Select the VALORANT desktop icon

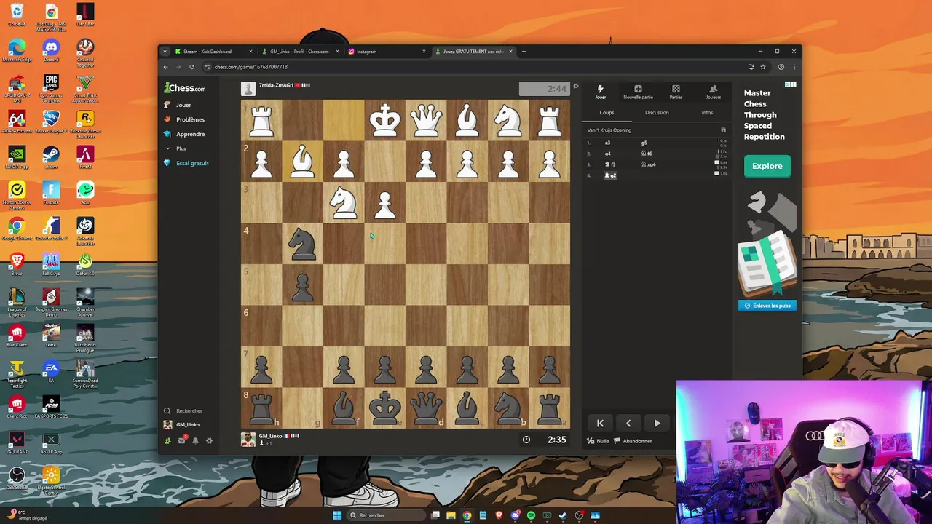pyautogui.click(x=17, y=443)
